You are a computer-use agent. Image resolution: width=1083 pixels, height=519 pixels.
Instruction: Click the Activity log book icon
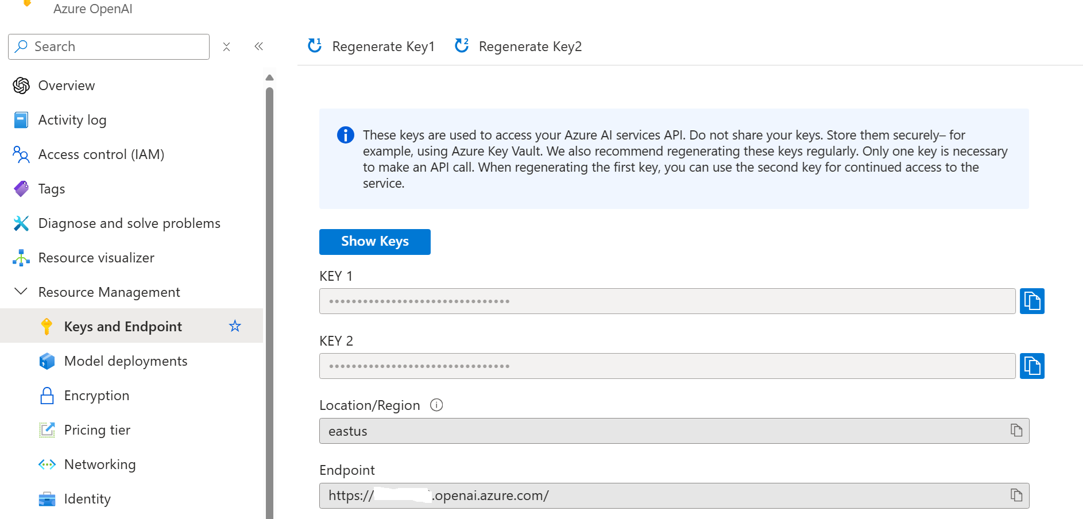coord(21,120)
